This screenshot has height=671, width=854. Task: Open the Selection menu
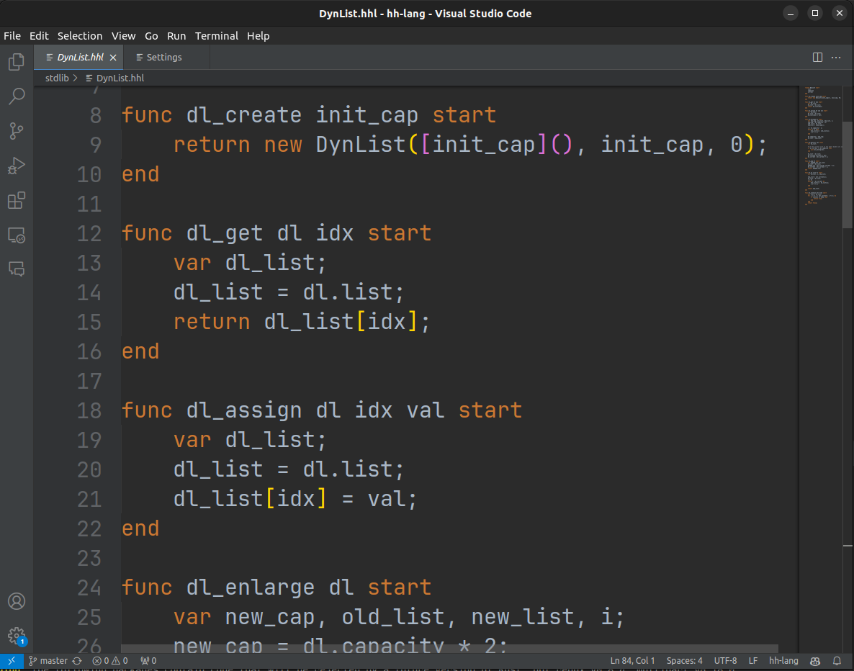(80, 36)
